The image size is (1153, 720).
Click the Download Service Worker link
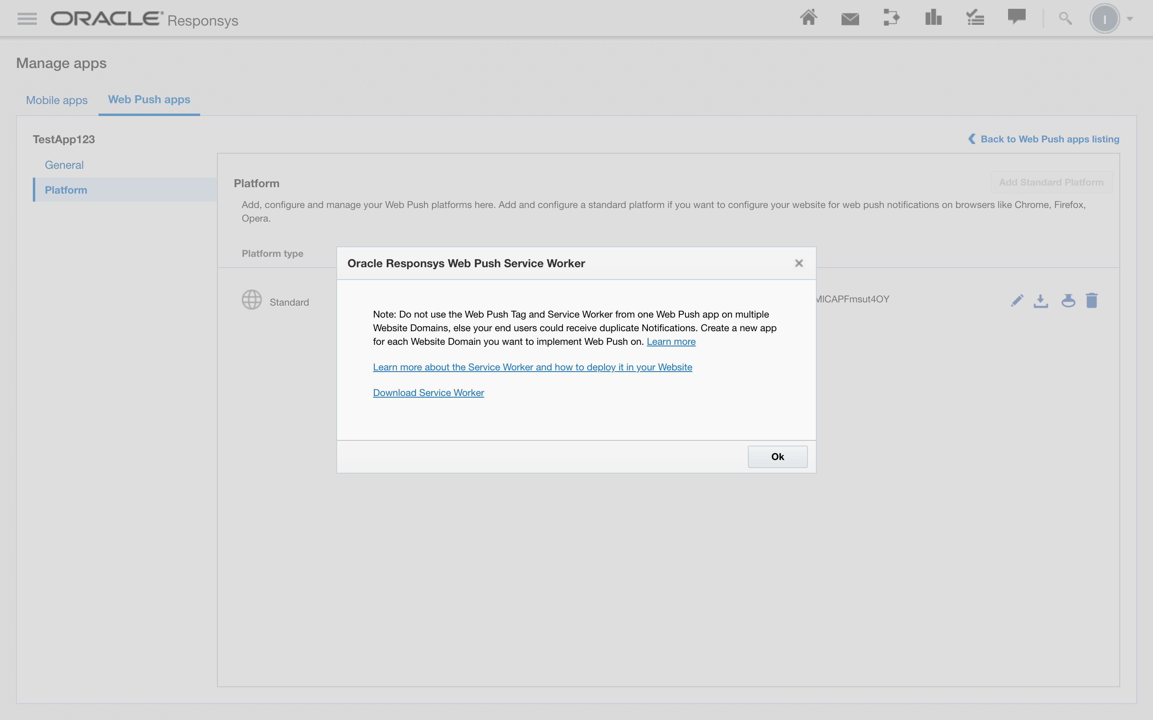click(428, 393)
